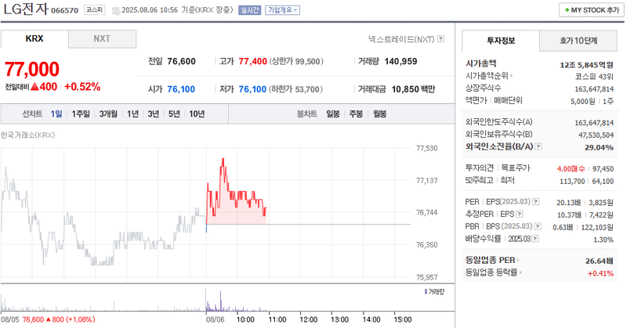Click the 상장주식수 value 163,647,814
The height and width of the screenshot is (328, 627).
[594, 89]
